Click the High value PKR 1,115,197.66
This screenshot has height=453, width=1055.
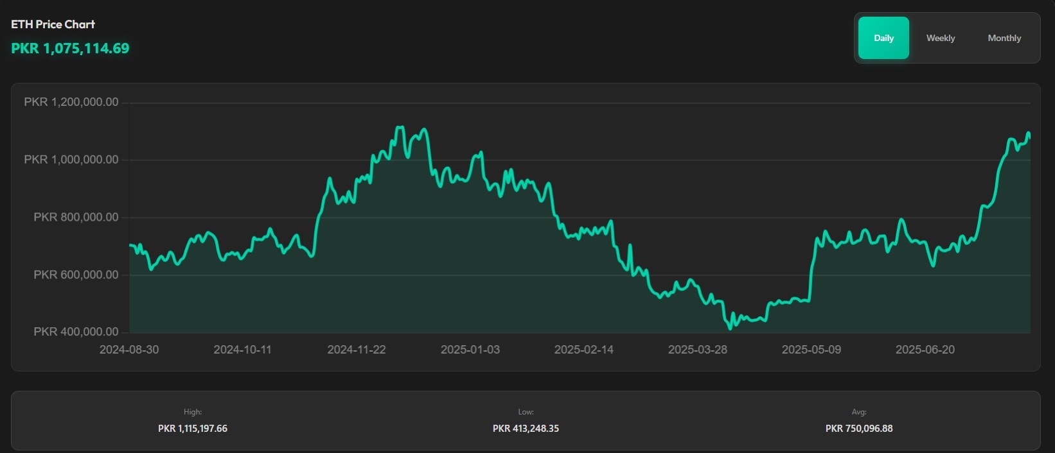193,429
